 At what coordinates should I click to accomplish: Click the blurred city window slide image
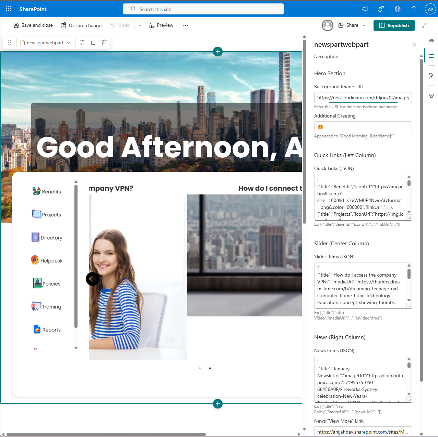click(x=245, y=255)
